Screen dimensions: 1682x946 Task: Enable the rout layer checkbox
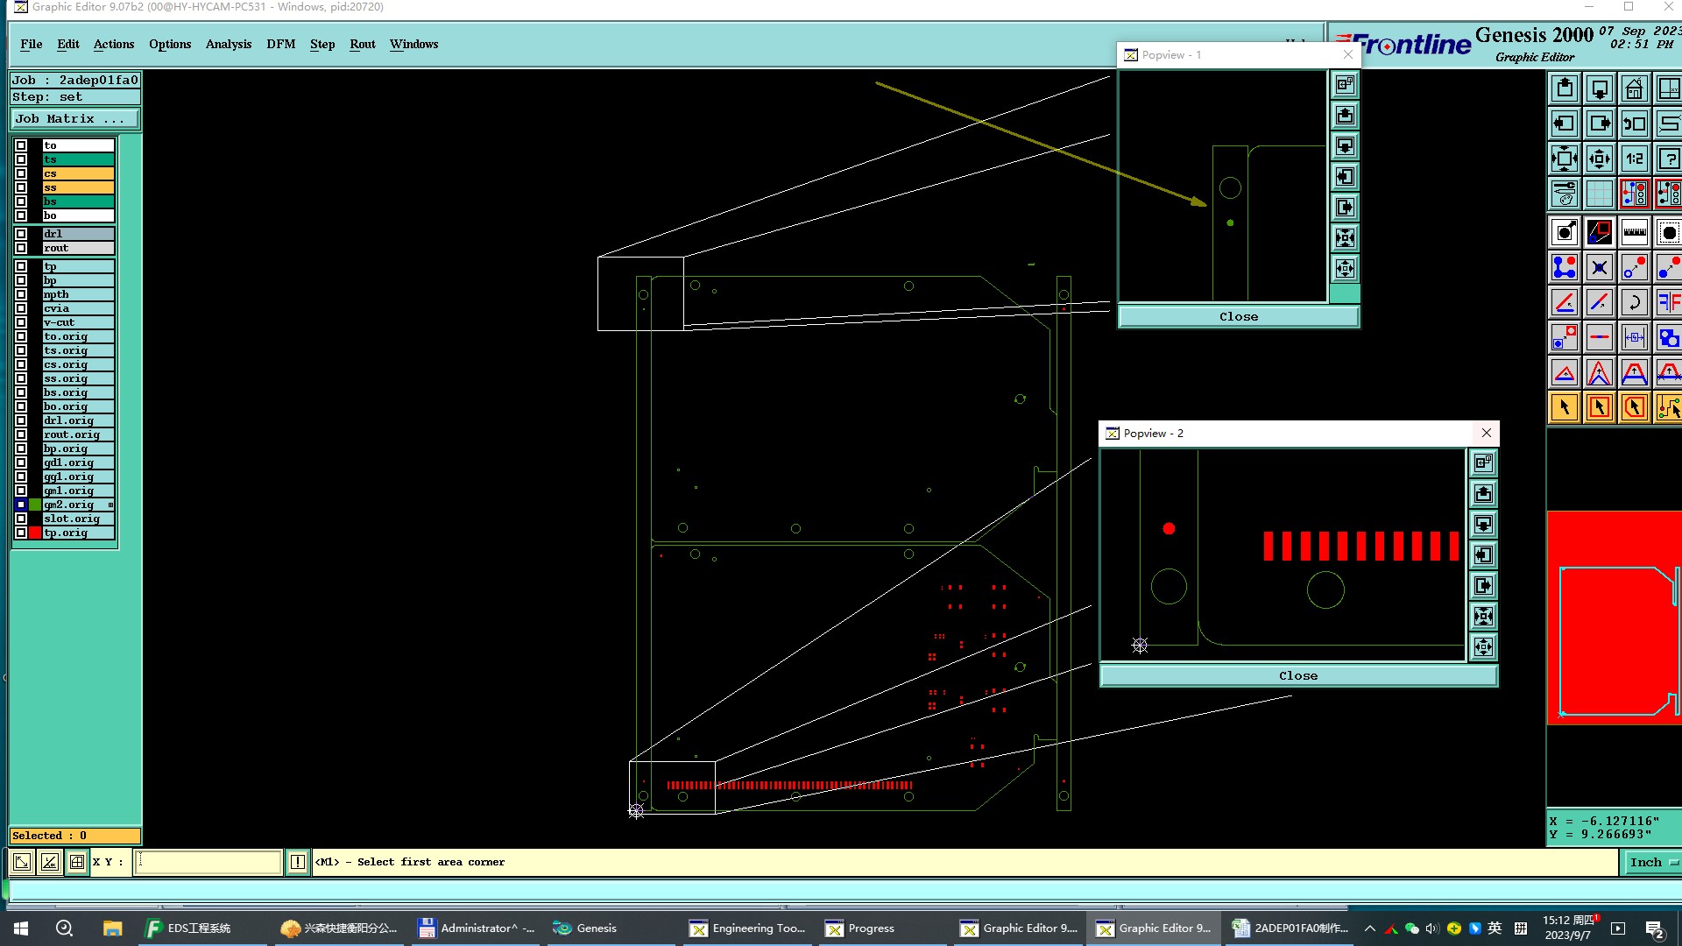tap(21, 248)
